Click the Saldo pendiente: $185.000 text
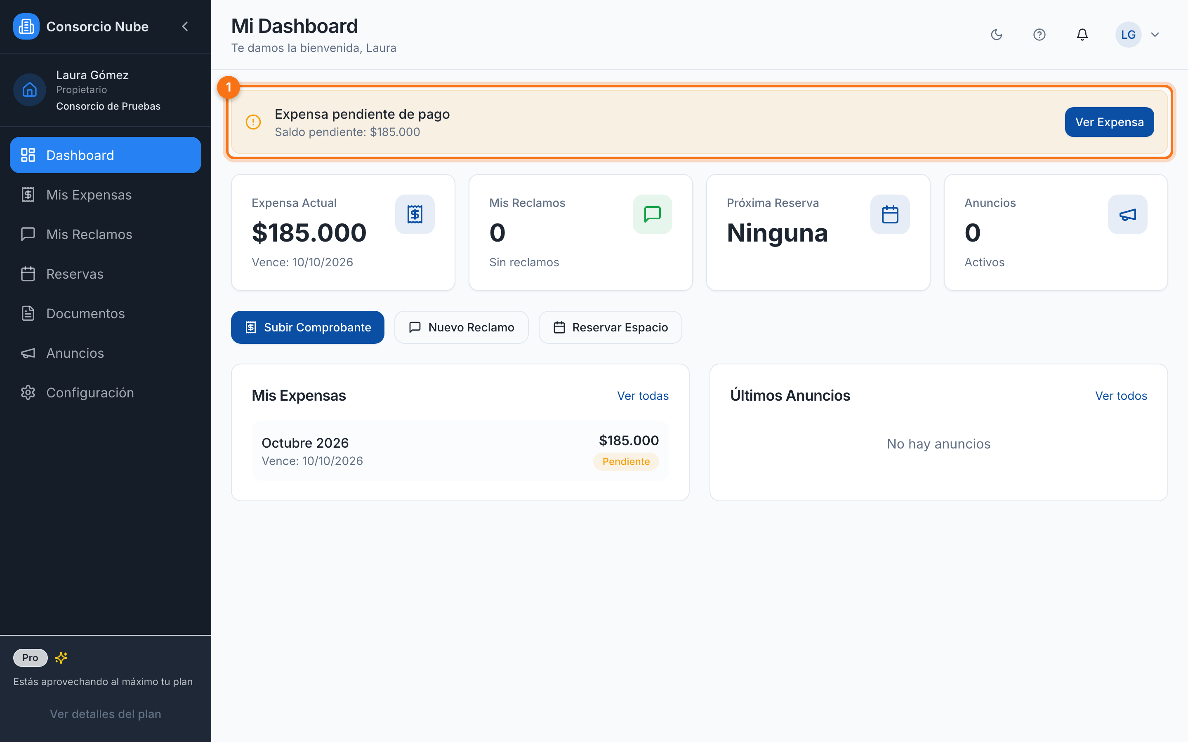This screenshot has width=1188, height=742. [x=348, y=132]
